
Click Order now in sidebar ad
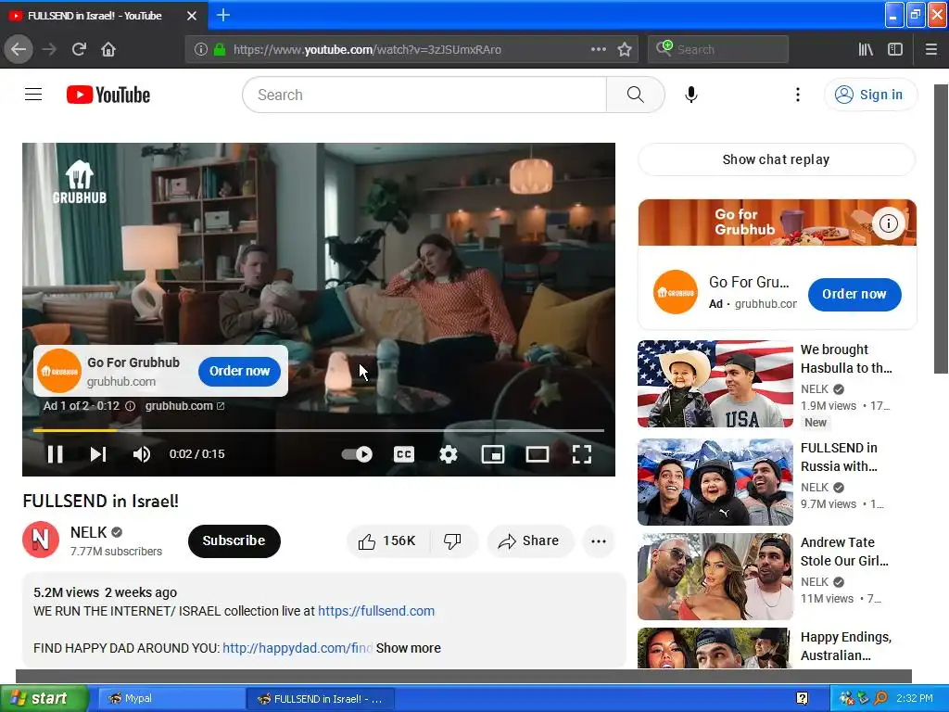coord(854,294)
